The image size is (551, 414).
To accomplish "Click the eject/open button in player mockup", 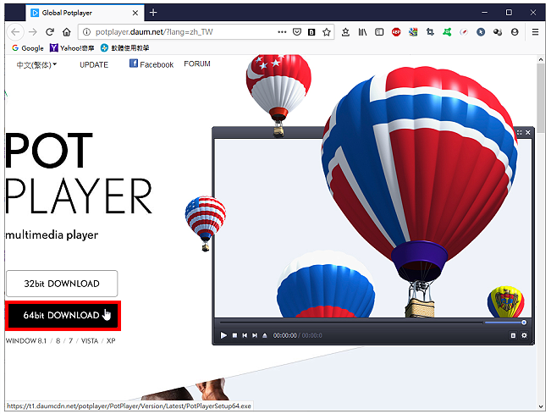I will point(265,335).
